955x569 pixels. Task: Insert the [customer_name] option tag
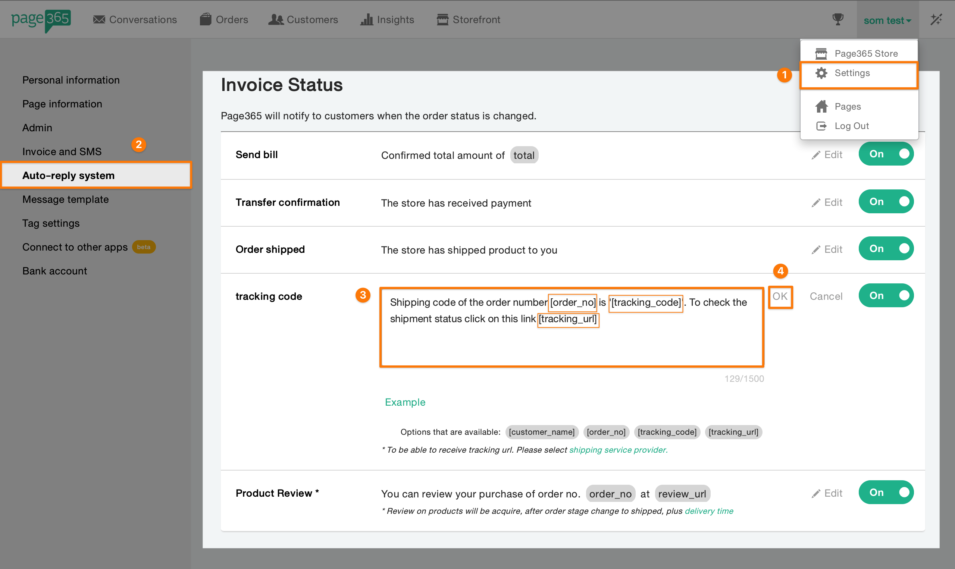pyautogui.click(x=542, y=432)
